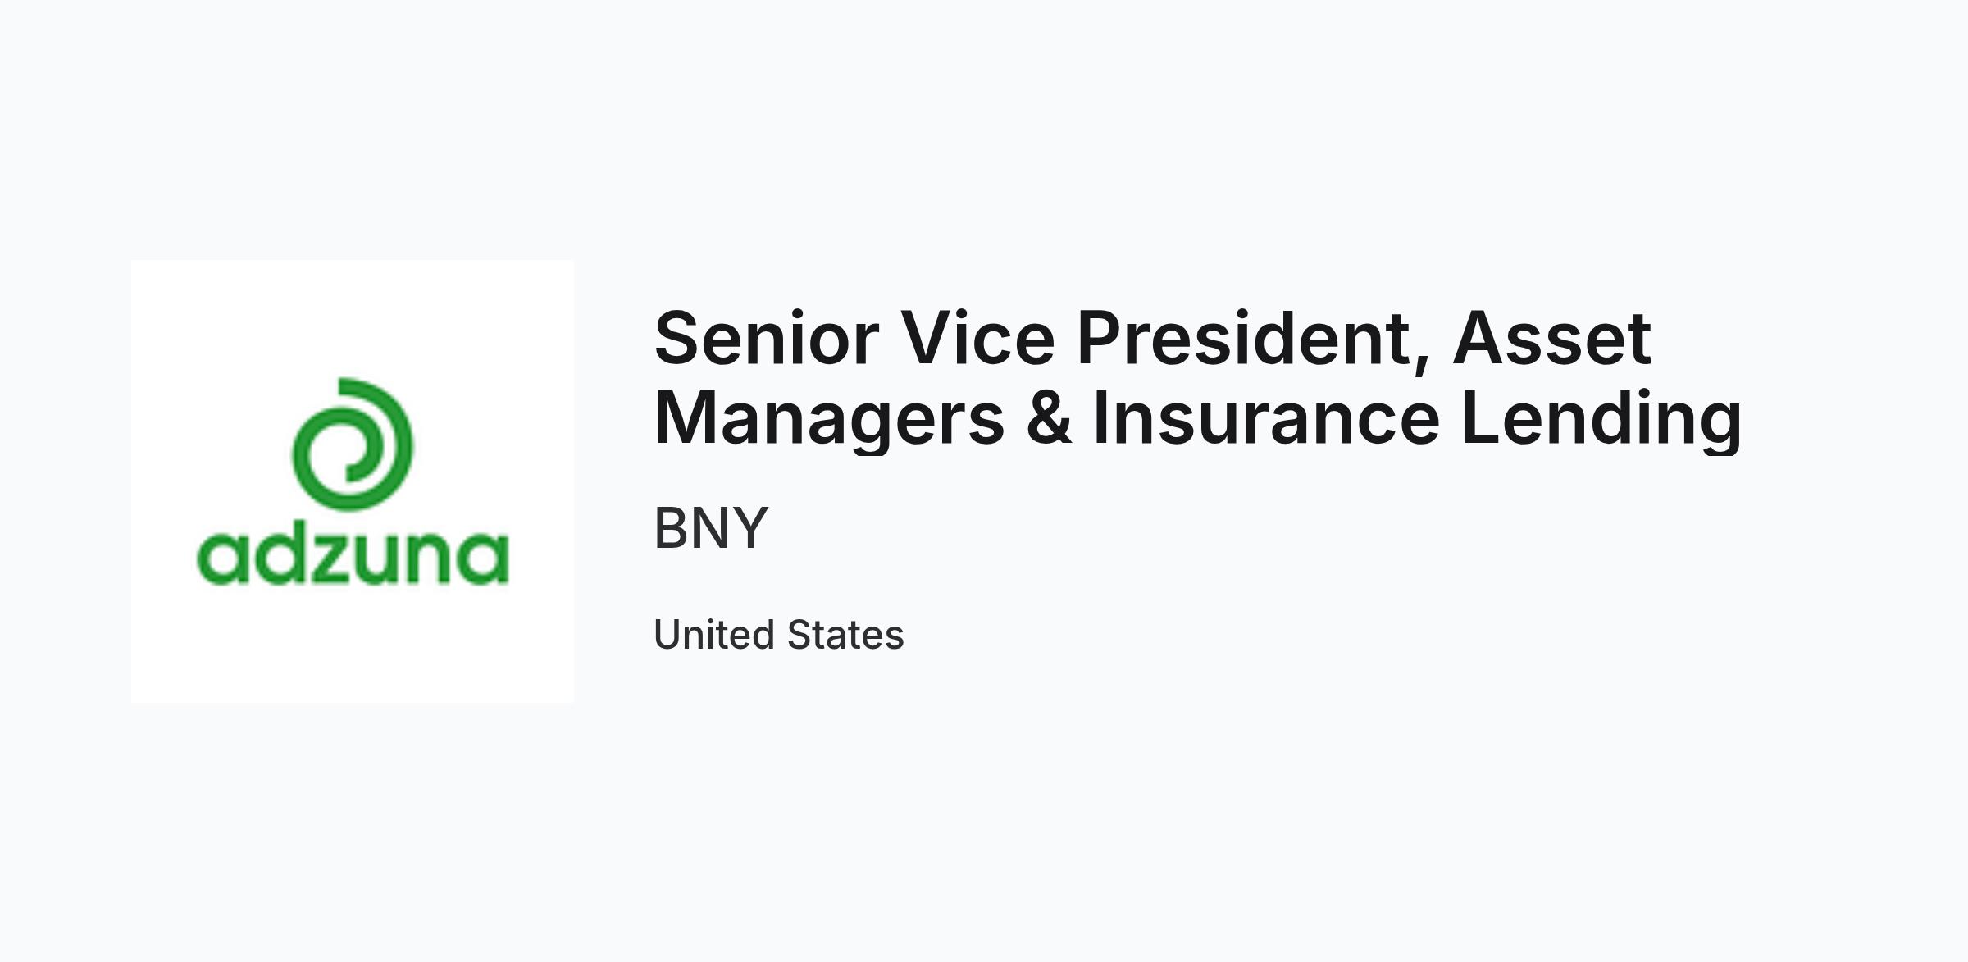The width and height of the screenshot is (1968, 962).
Task: Click the ampersand in the job title
Action: click(1049, 418)
